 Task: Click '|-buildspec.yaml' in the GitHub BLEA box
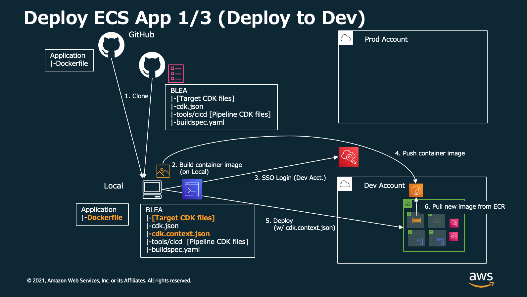pos(197,122)
